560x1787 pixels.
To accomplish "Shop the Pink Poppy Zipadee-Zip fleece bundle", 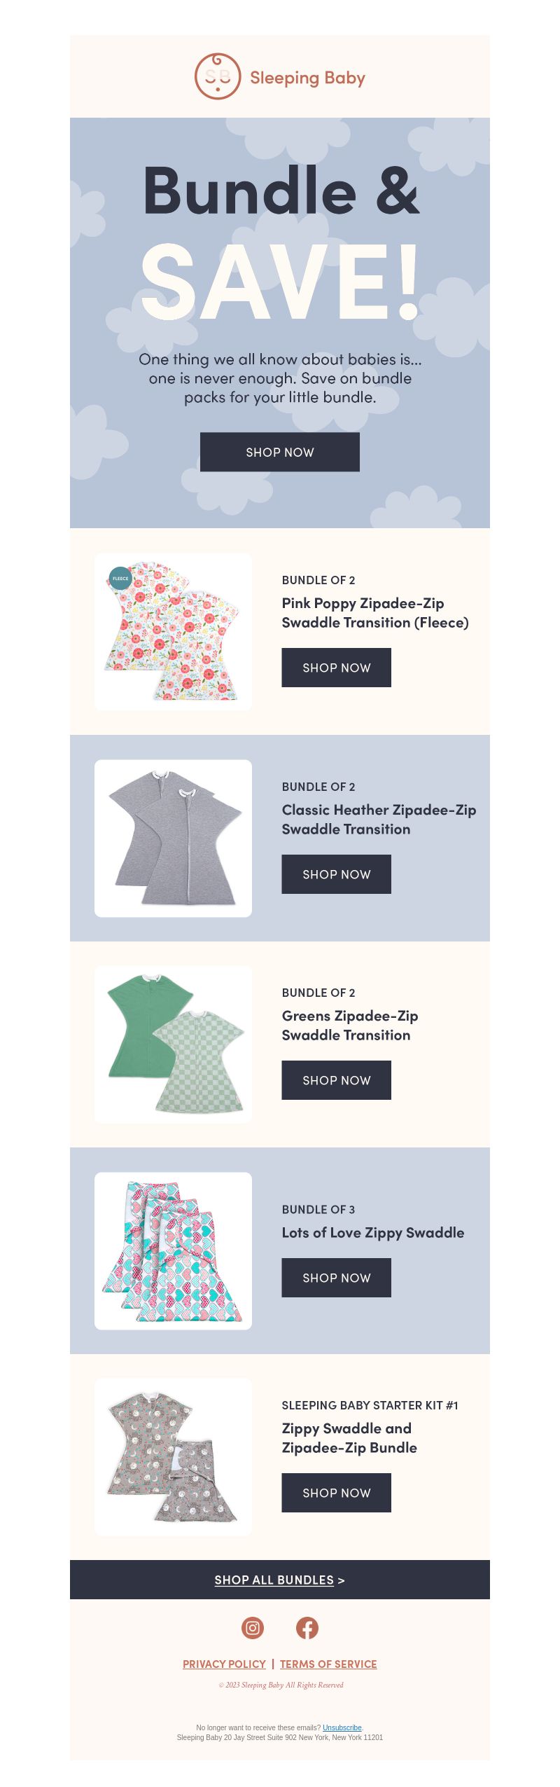I will [337, 668].
